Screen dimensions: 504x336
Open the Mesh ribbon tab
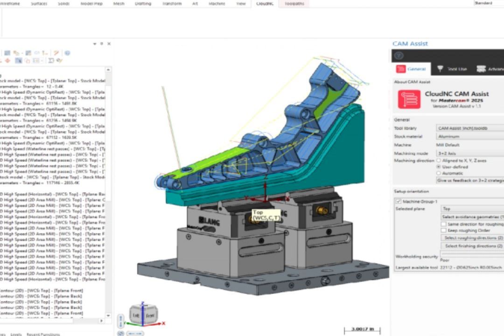[x=119, y=4]
